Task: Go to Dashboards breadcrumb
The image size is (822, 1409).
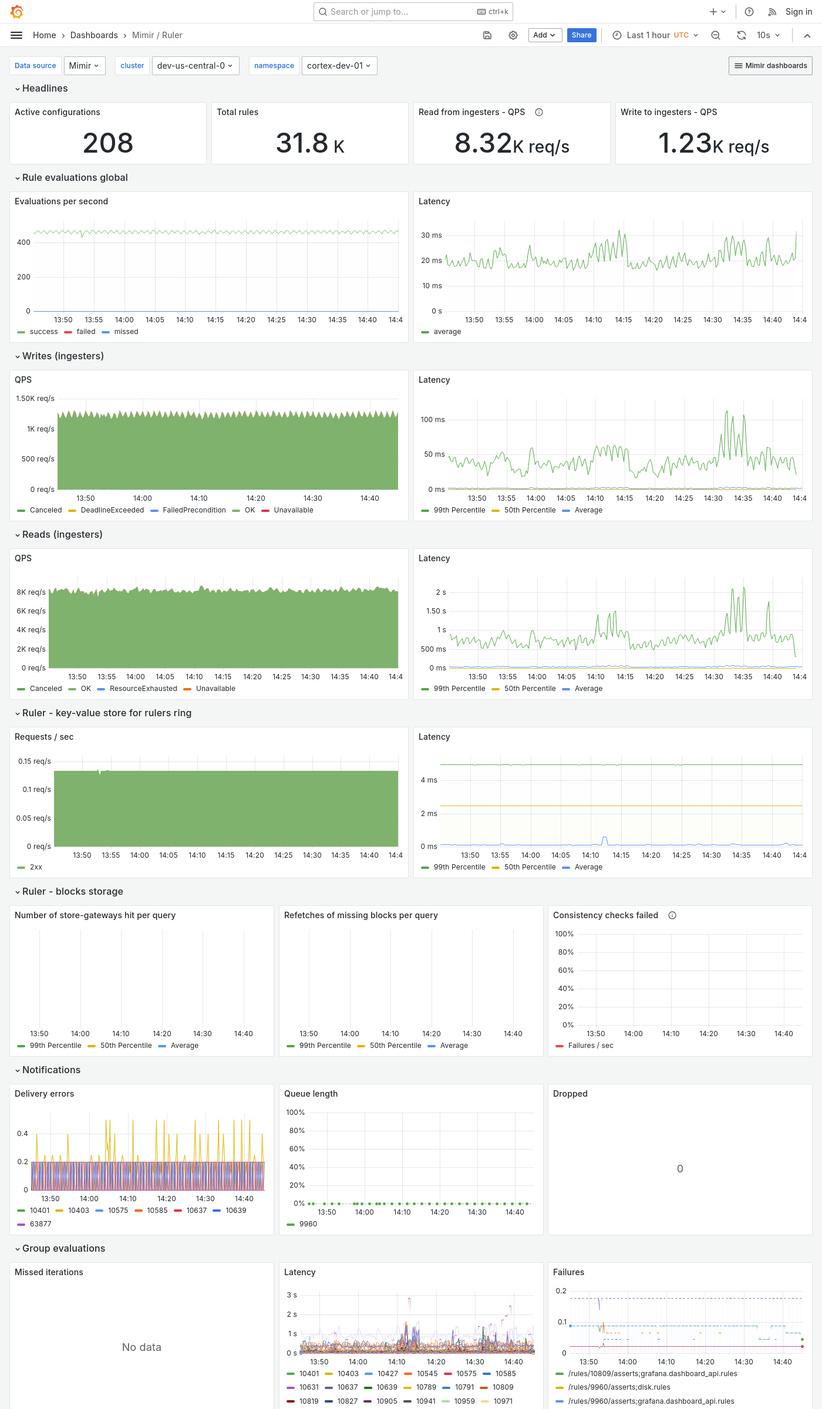Action: (x=94, y=35)
